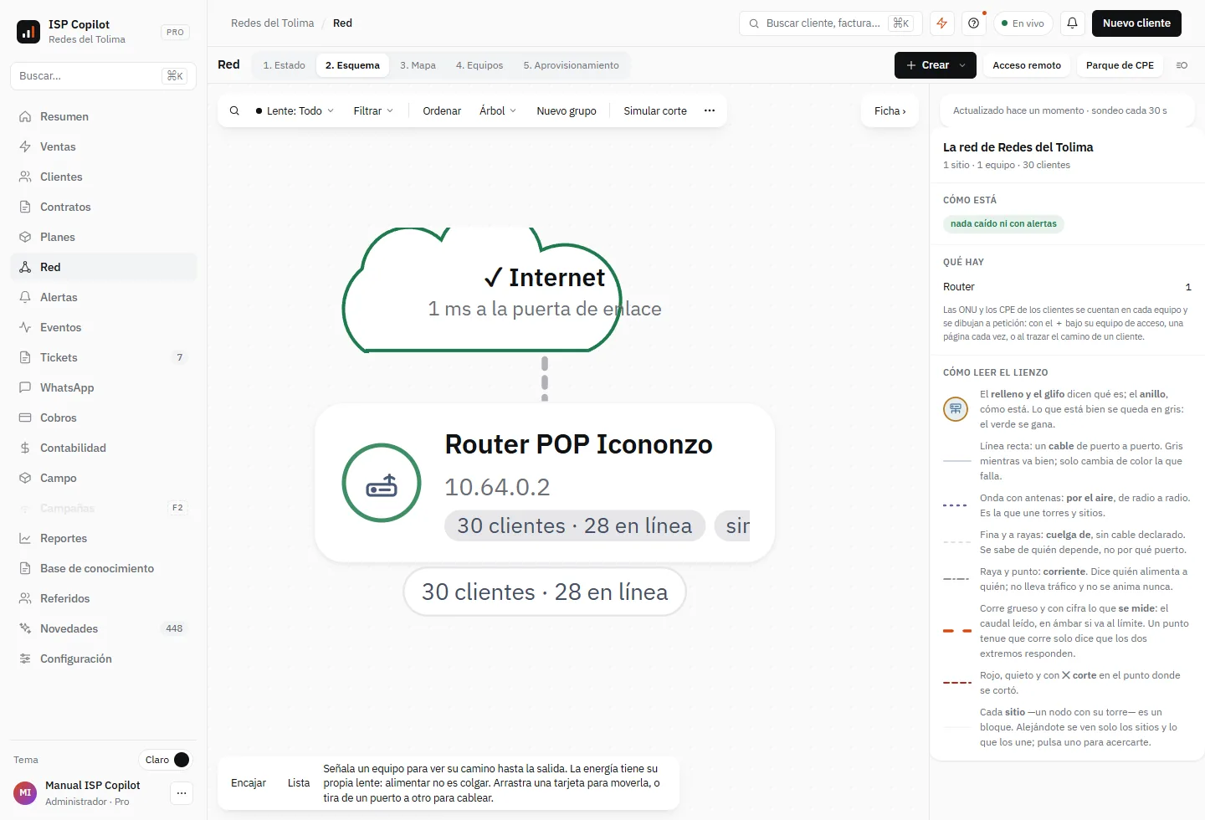
Task: Open the Lente: Todo dropdown
Action: click(295, 110)
